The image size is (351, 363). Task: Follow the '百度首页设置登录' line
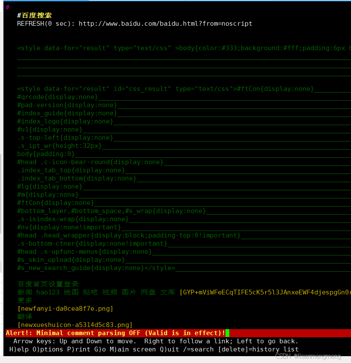48,284
